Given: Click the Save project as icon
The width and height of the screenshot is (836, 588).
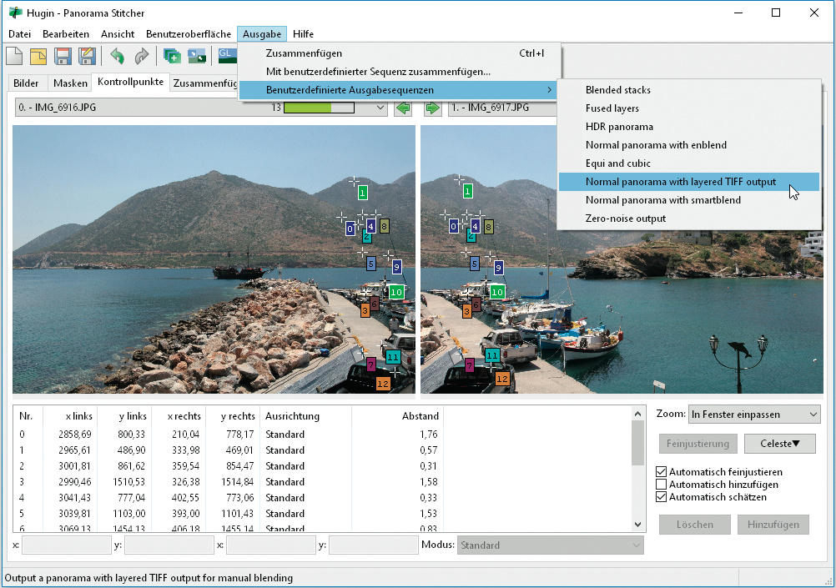Looking at the screenshot, I should coord(87,56).
